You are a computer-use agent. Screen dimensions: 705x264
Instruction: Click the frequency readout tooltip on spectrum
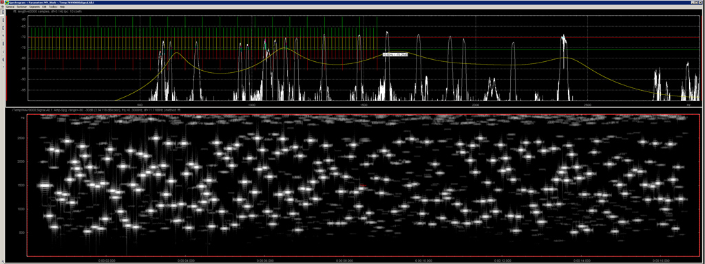[x=395, y=54]
